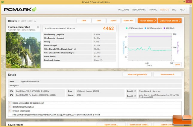Open the Tuning tab
Screen dimensions: 193x127
tap(153, 10)
